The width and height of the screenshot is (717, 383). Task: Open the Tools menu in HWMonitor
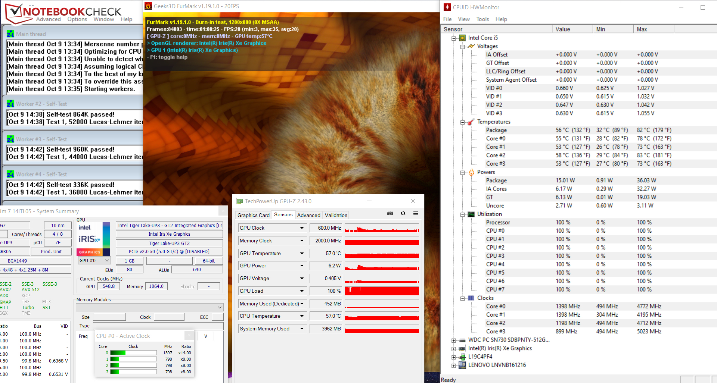coord(482,19)
